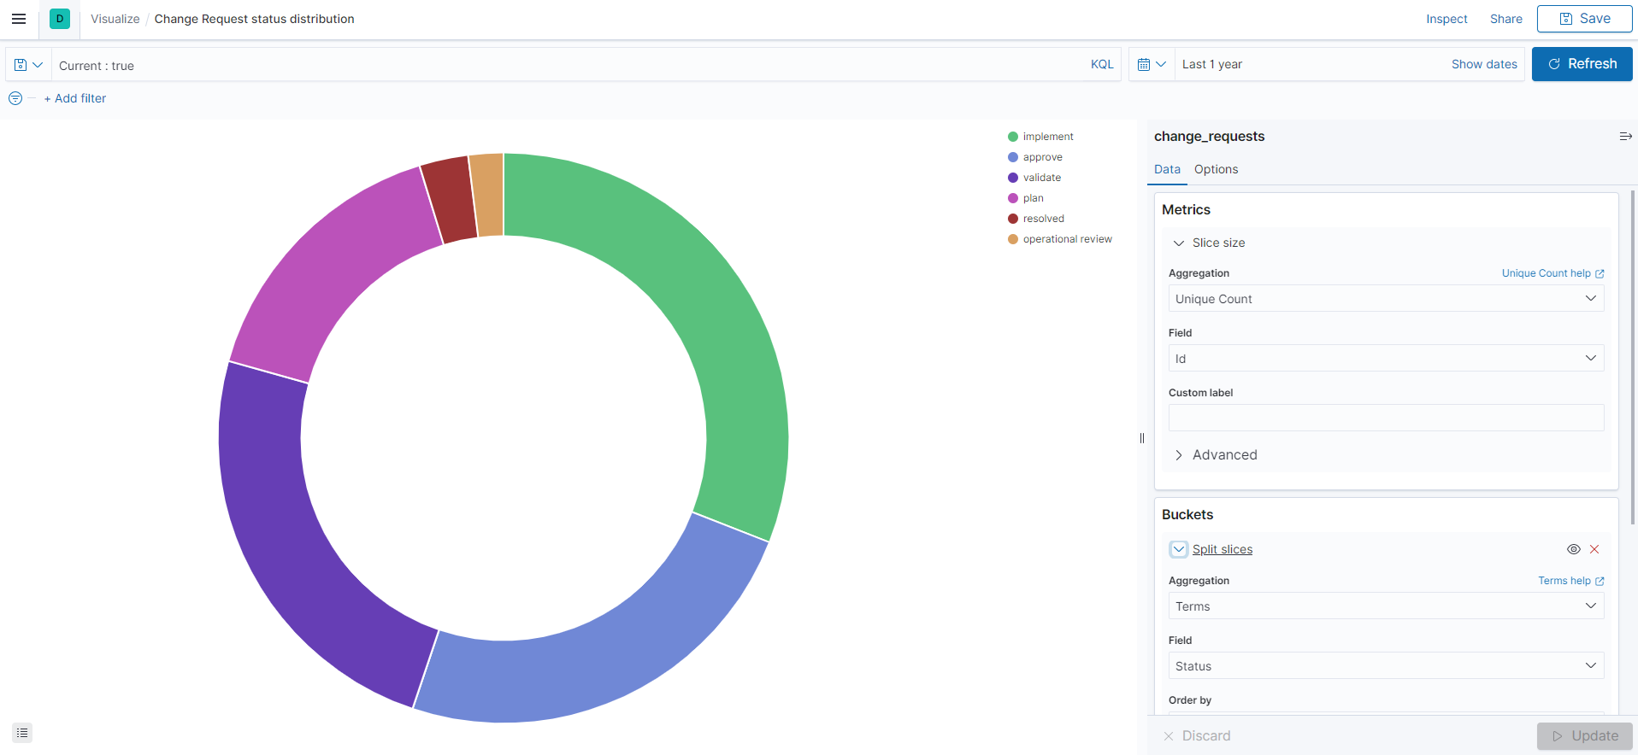Screen dimensions: 1638x755
Task: Click the implement legend color dot
Action: 1013,137
